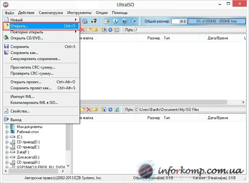Expand the Рабочий стол tree node

[x=7, y=132]
